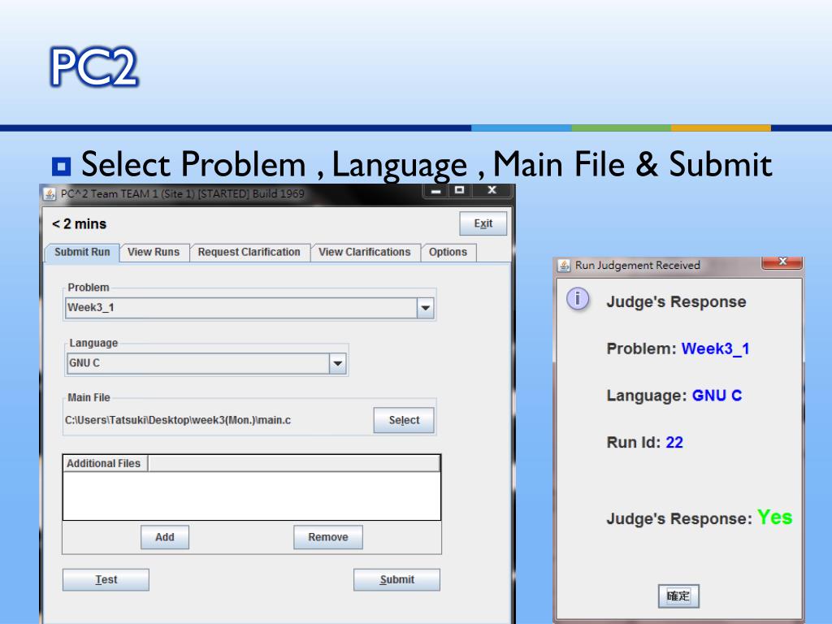The height and width of the screenshot is (624, 832).
Task: Maximize the PC^2 Team window
Action: pyautogui.click(x=460, y=190)
